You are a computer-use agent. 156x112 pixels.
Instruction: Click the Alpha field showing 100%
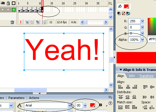(135, 40)
